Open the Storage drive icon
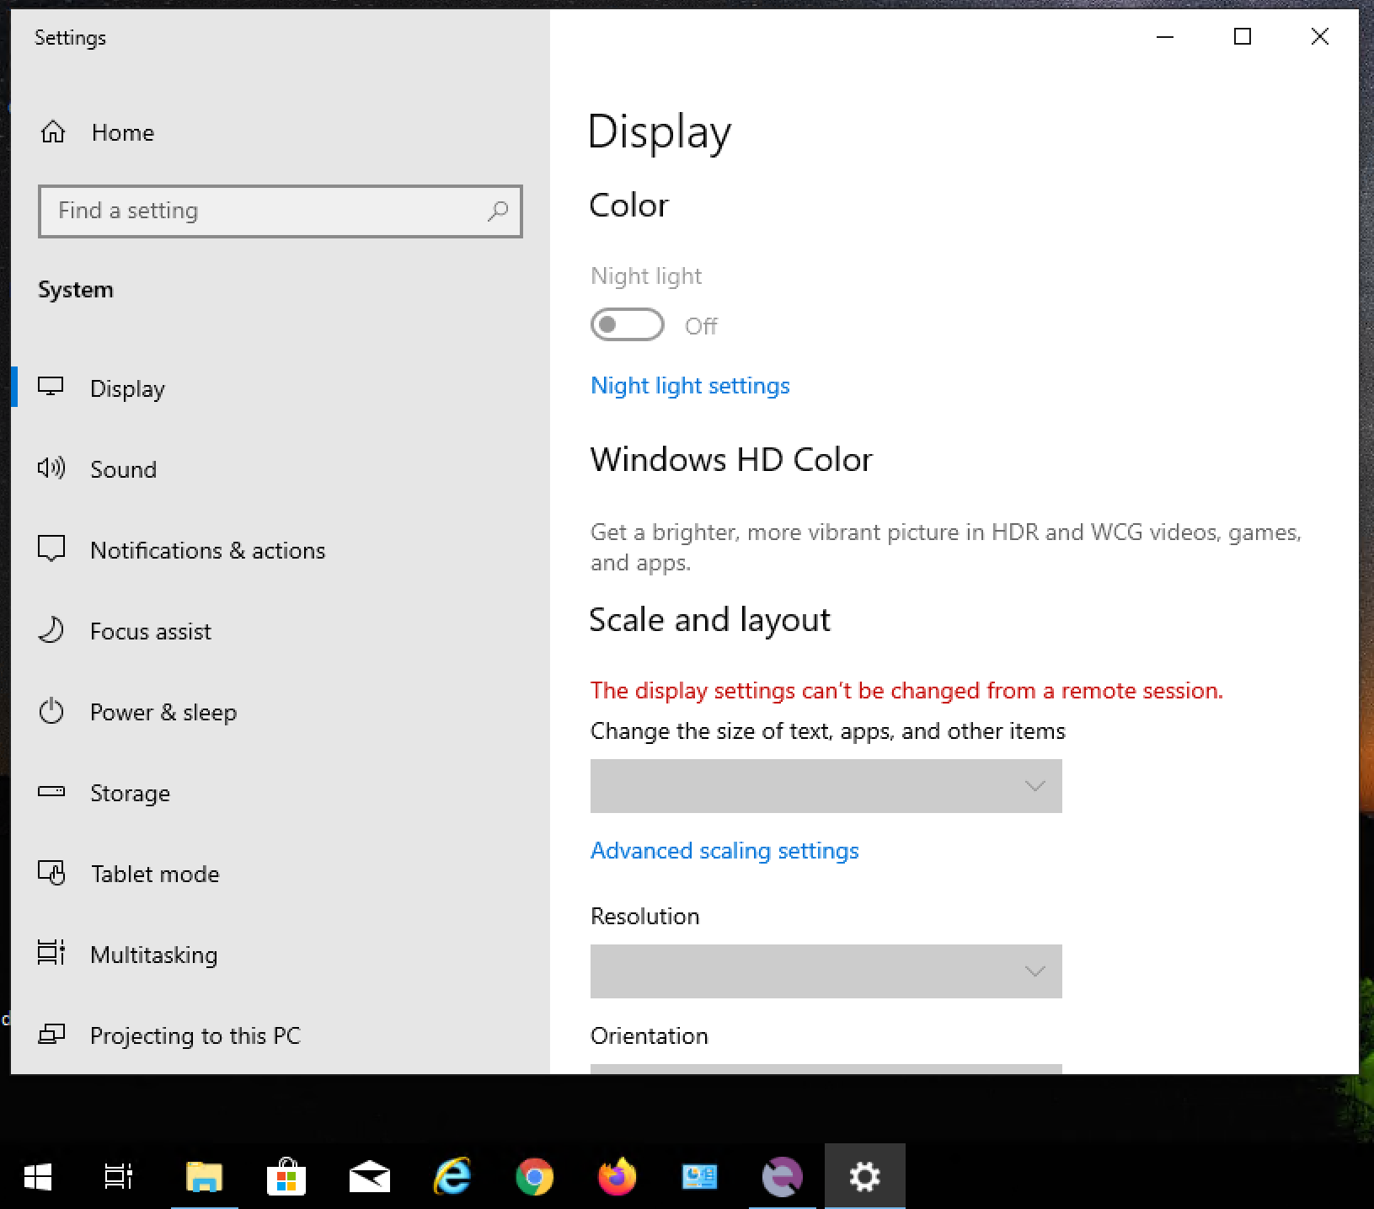Viewport: 1374px width, 1209px height. tap(51, 792)
